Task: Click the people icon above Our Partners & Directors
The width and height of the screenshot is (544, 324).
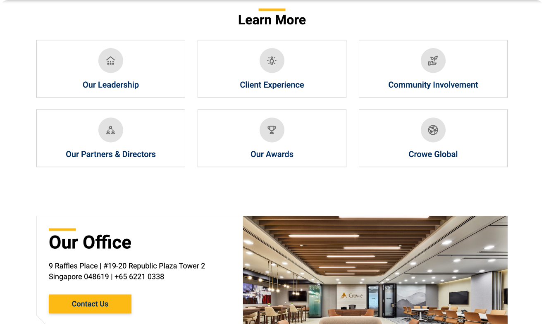Action: point(111,130)
